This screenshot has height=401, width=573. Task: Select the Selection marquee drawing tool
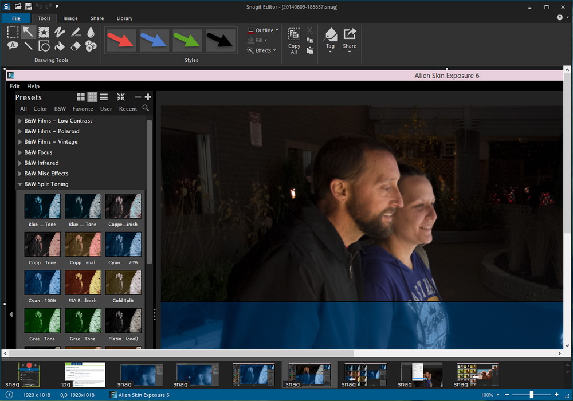point(13,32)
